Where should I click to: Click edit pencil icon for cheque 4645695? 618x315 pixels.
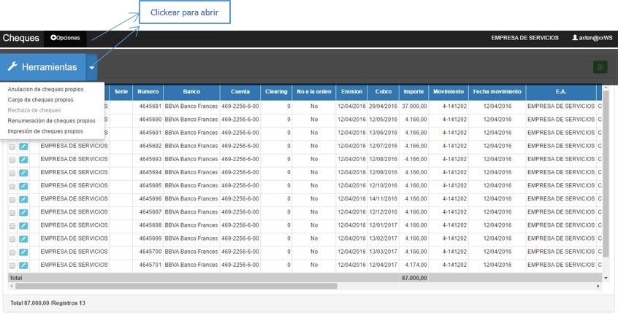(x=23, y=185)
